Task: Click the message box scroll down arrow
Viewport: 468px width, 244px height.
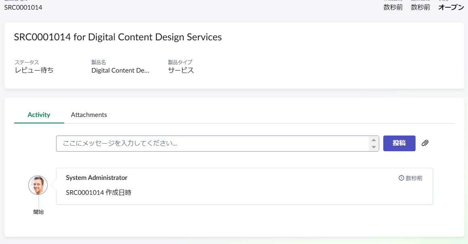Action: [374, 147]
